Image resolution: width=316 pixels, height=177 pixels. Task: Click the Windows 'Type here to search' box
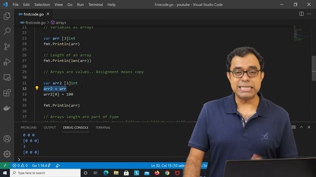click(x=45, y=173)
